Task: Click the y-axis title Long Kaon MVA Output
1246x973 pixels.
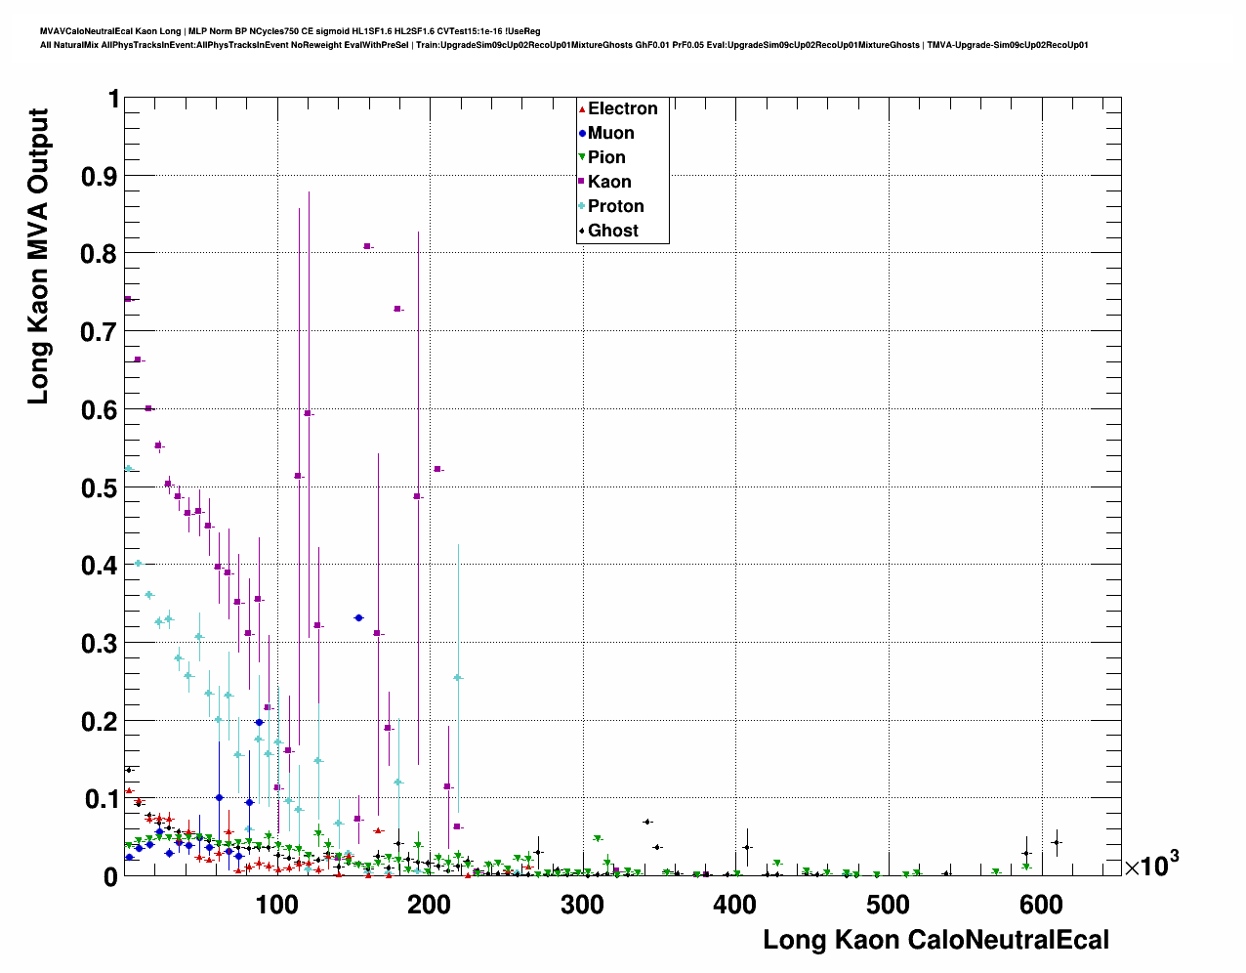Action: pos(38,256)
